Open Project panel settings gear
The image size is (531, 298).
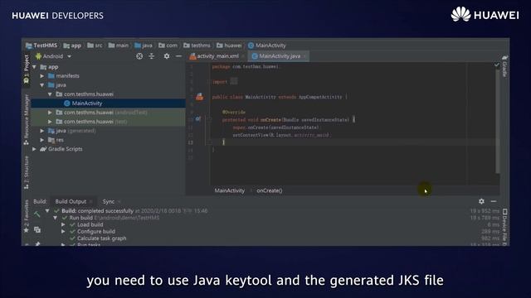167,56
